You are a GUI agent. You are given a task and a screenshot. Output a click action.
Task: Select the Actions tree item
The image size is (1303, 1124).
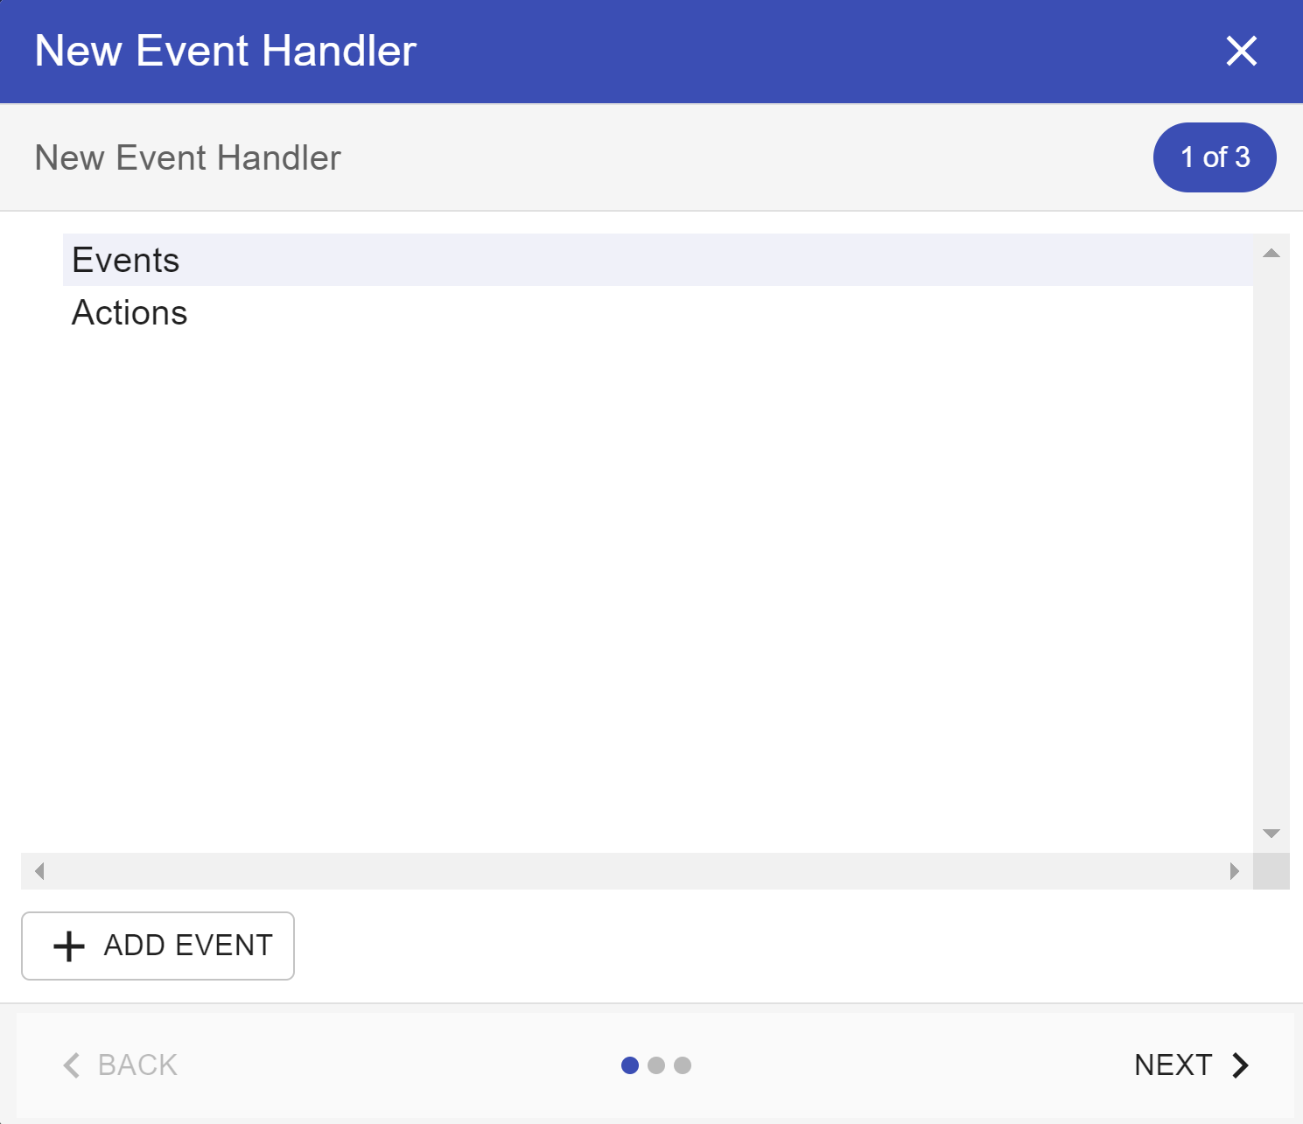[x=130, y=313]
